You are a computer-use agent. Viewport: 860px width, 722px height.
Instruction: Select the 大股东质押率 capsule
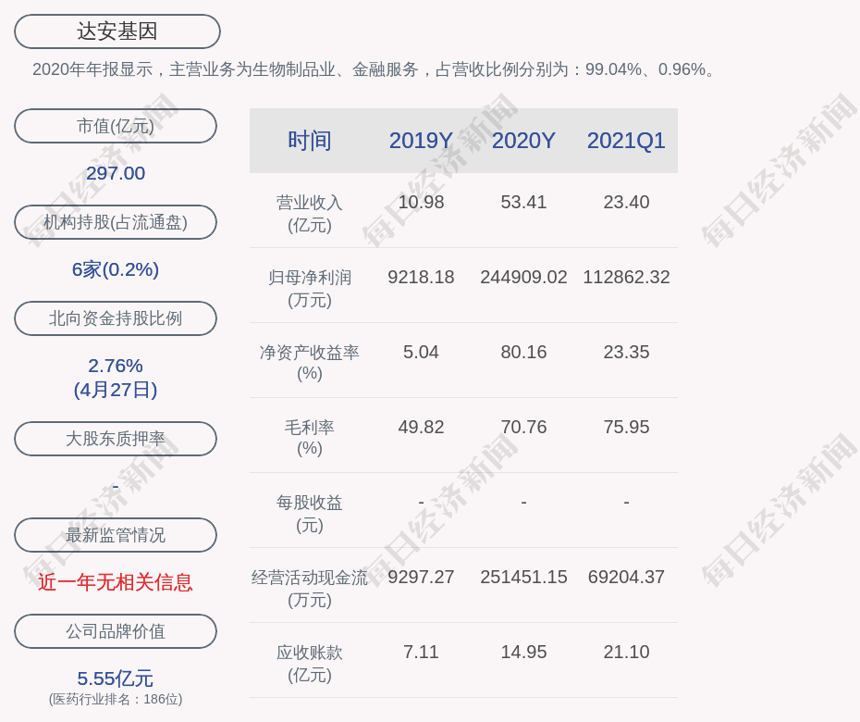coord(115,439)
